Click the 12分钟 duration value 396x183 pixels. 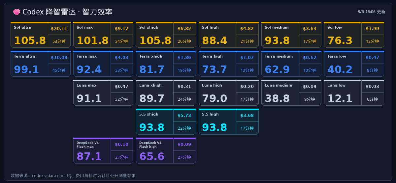373,41
